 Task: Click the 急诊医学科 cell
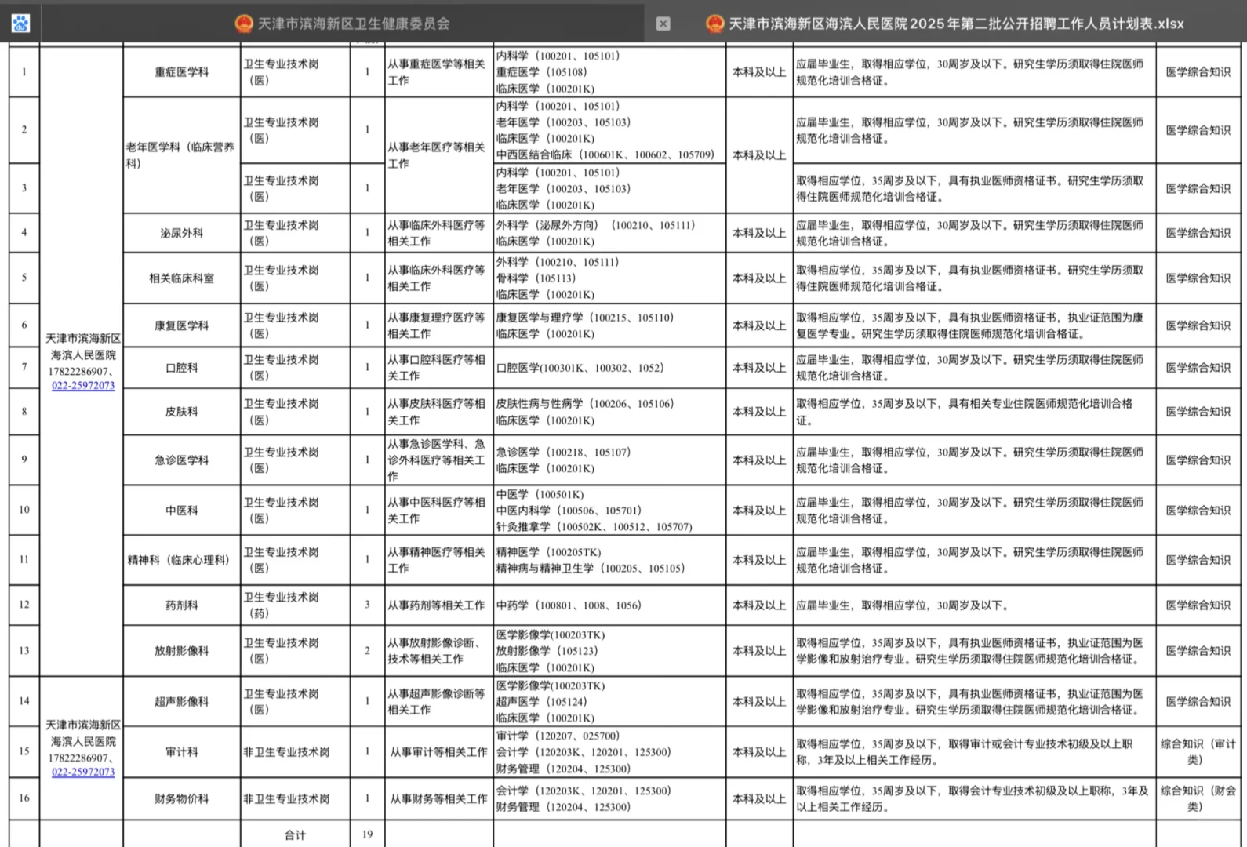182,460
